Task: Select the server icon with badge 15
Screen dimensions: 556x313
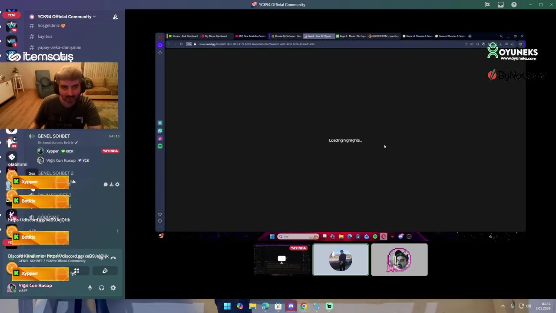Action: (12, 27)
